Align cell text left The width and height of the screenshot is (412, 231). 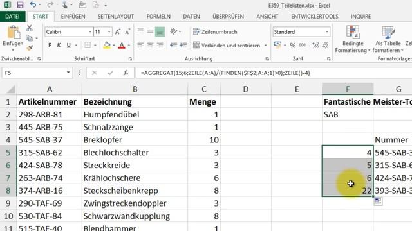140,46
